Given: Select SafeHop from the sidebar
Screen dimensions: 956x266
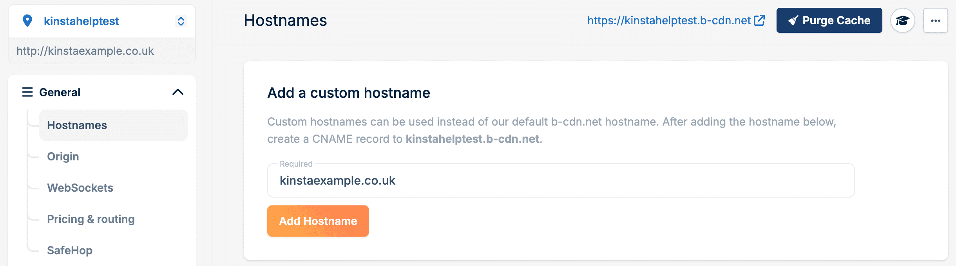Looking at the screenshot, I should pos(69,250).
